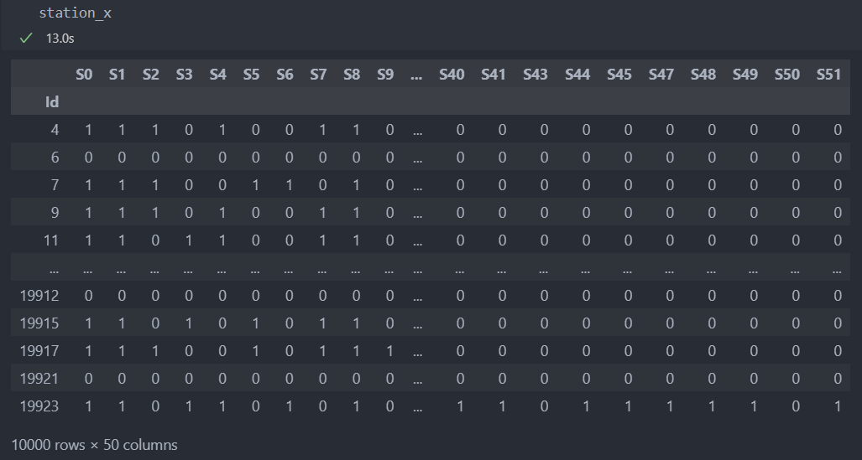This screenshot has width=862, height=460.
Task: Click row index 19917
Action: pos(39,351)
